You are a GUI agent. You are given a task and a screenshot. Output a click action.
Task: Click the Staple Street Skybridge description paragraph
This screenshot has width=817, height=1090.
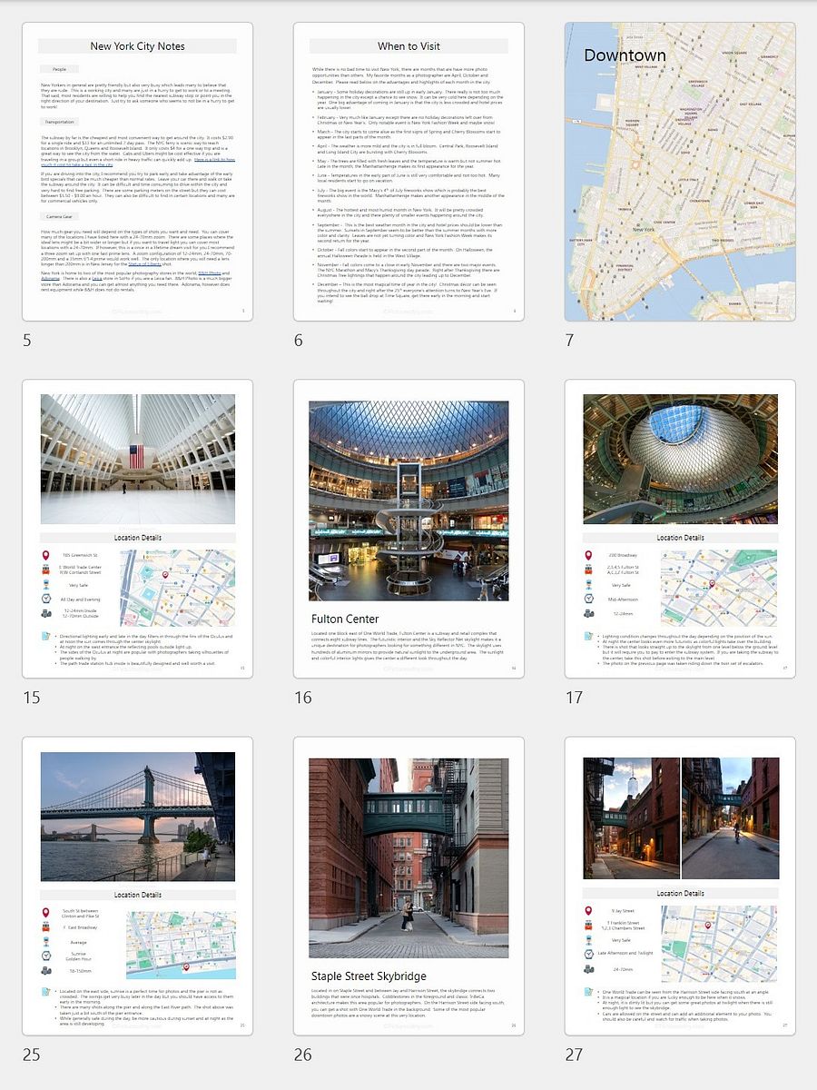(408, 1002)
